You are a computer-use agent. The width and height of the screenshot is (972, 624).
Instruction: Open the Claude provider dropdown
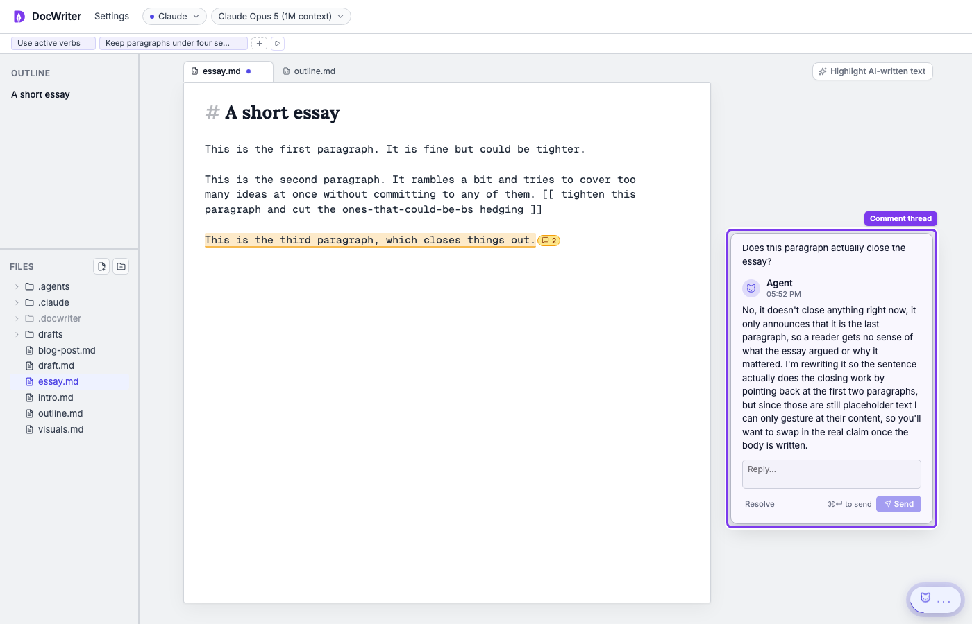pos(174,16)
